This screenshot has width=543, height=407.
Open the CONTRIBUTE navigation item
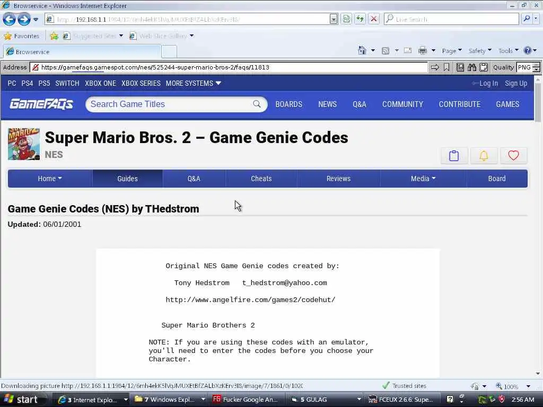[460, 104]
